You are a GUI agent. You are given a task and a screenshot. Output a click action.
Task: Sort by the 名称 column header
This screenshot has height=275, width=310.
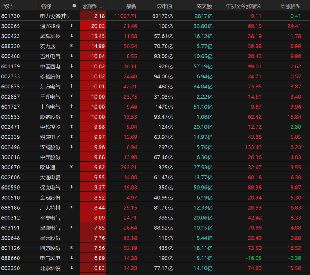pos(46,6)
